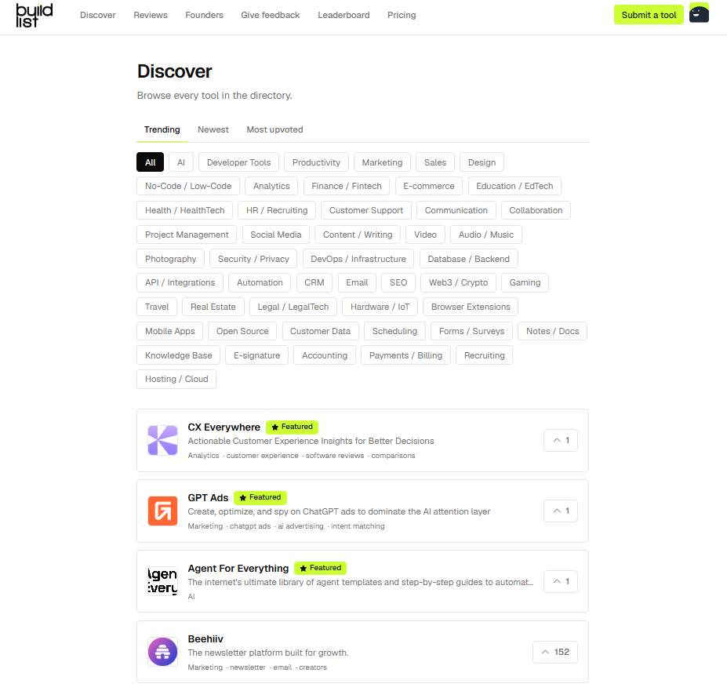Filter by Productivity category
727x691 pixels.
316,162
